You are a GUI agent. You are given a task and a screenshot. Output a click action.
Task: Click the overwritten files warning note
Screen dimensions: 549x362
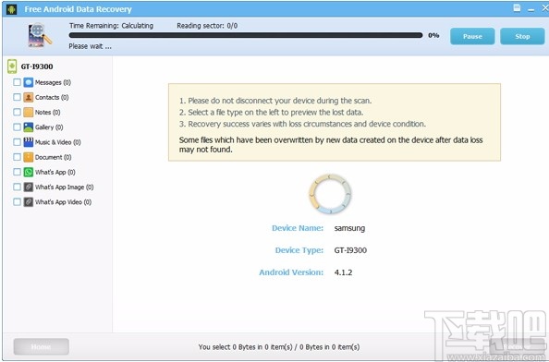tap(331, 145)
